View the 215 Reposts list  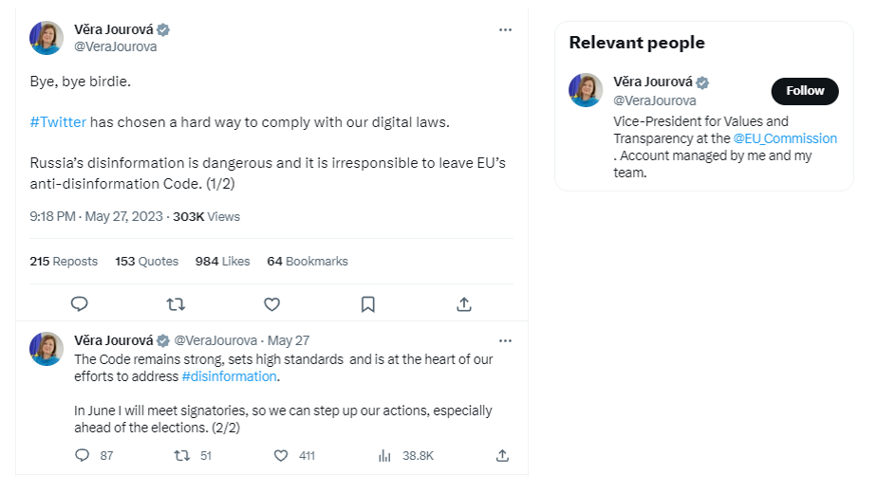click(x=64, y=261)
